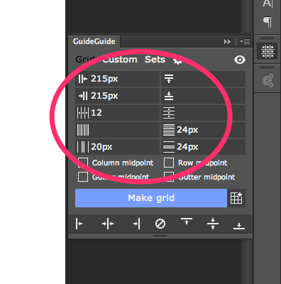Collapse panel with double arrow
The height and width of the screenshot is (284, 281).
pyautogui.click(x=227, y=42)
